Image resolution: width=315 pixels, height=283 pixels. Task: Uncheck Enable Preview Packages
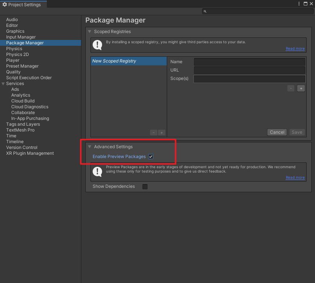tap(151, 157)
